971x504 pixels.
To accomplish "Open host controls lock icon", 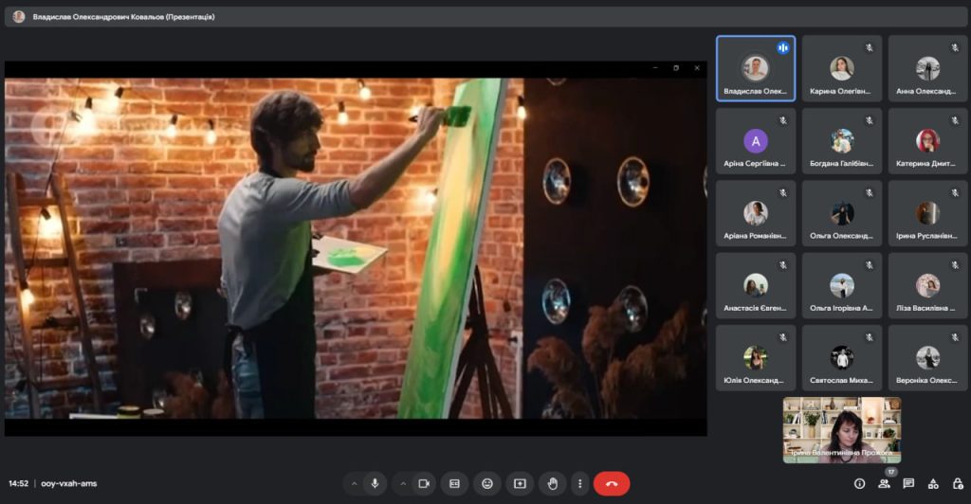I will pos(956,483).
